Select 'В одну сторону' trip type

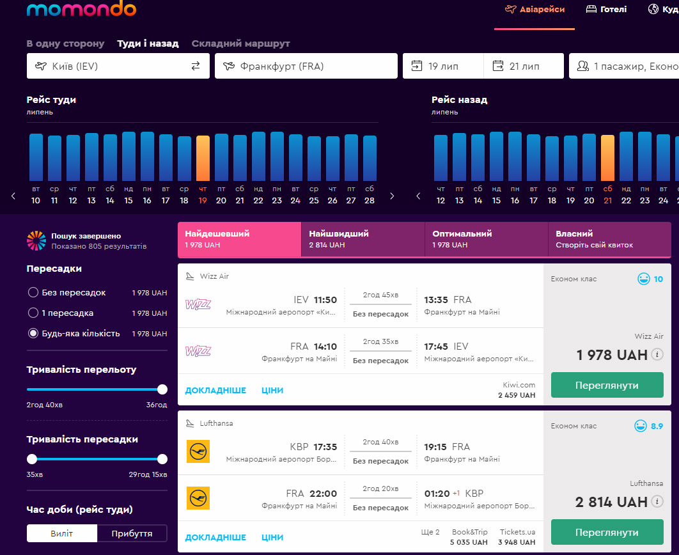[x=65, y=43]
